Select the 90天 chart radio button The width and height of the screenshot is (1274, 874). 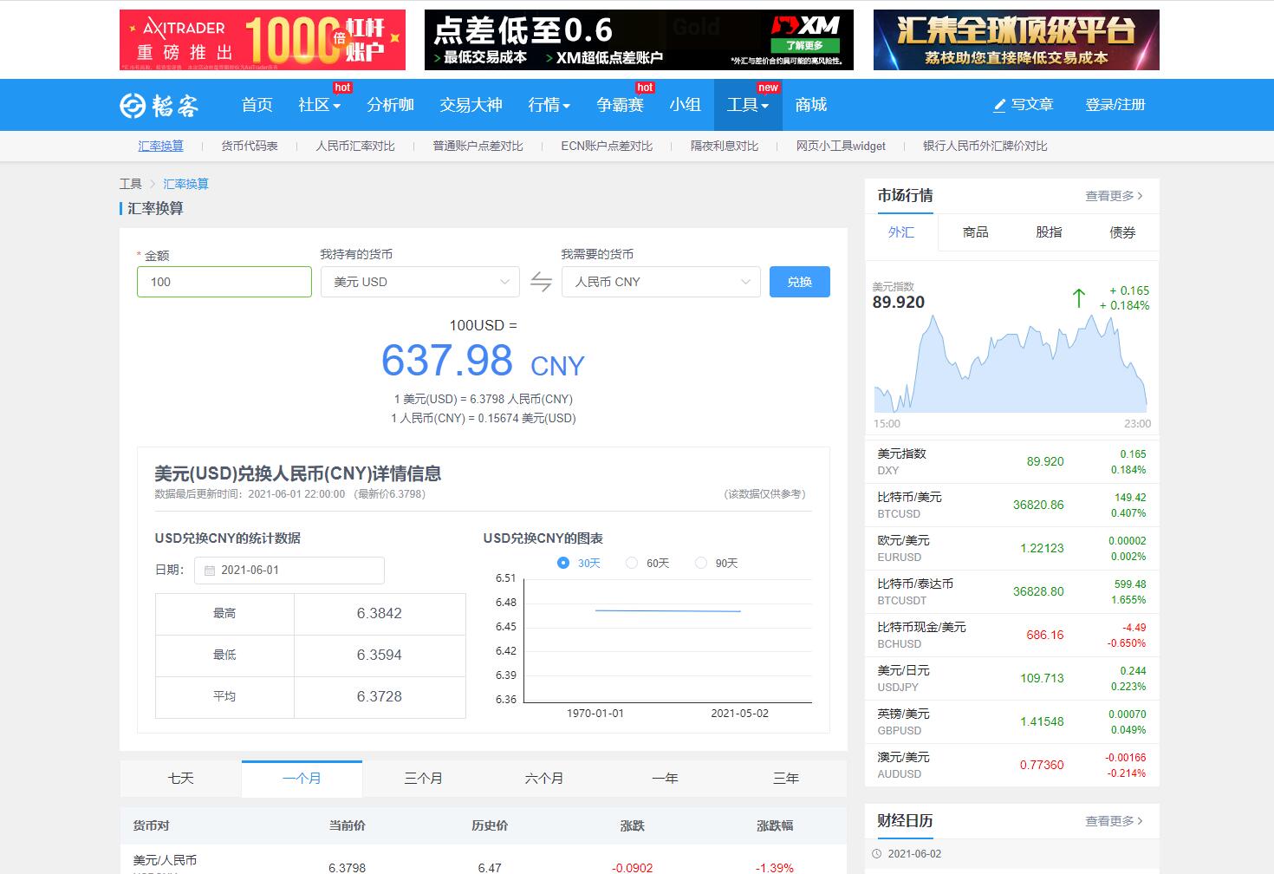[700, 563]
